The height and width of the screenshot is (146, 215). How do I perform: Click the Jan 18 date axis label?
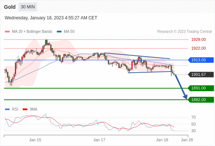[162, 140]
